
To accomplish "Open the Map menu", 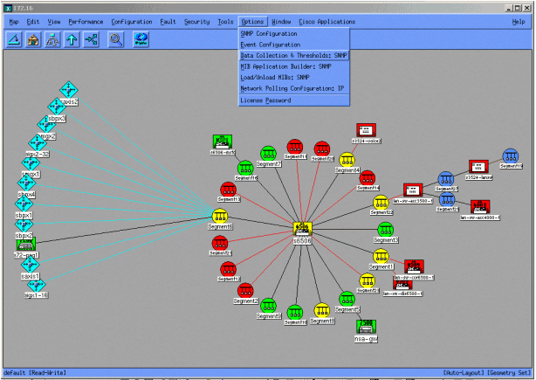I will click(14, 22).
